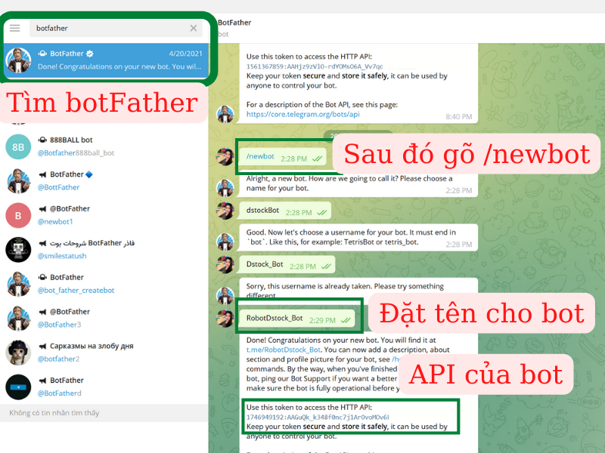Click the red B avatar circle
The image size is (605, 453).
coord(18,215)
